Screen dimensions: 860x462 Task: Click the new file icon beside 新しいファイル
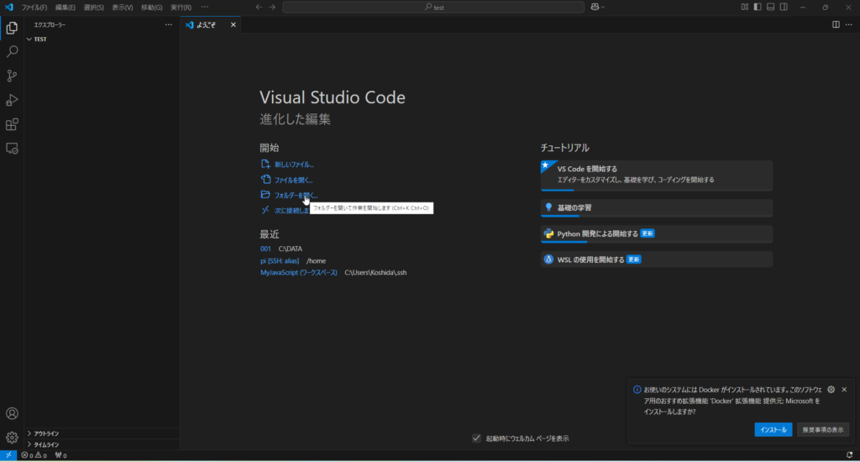(x=265, y=164)
